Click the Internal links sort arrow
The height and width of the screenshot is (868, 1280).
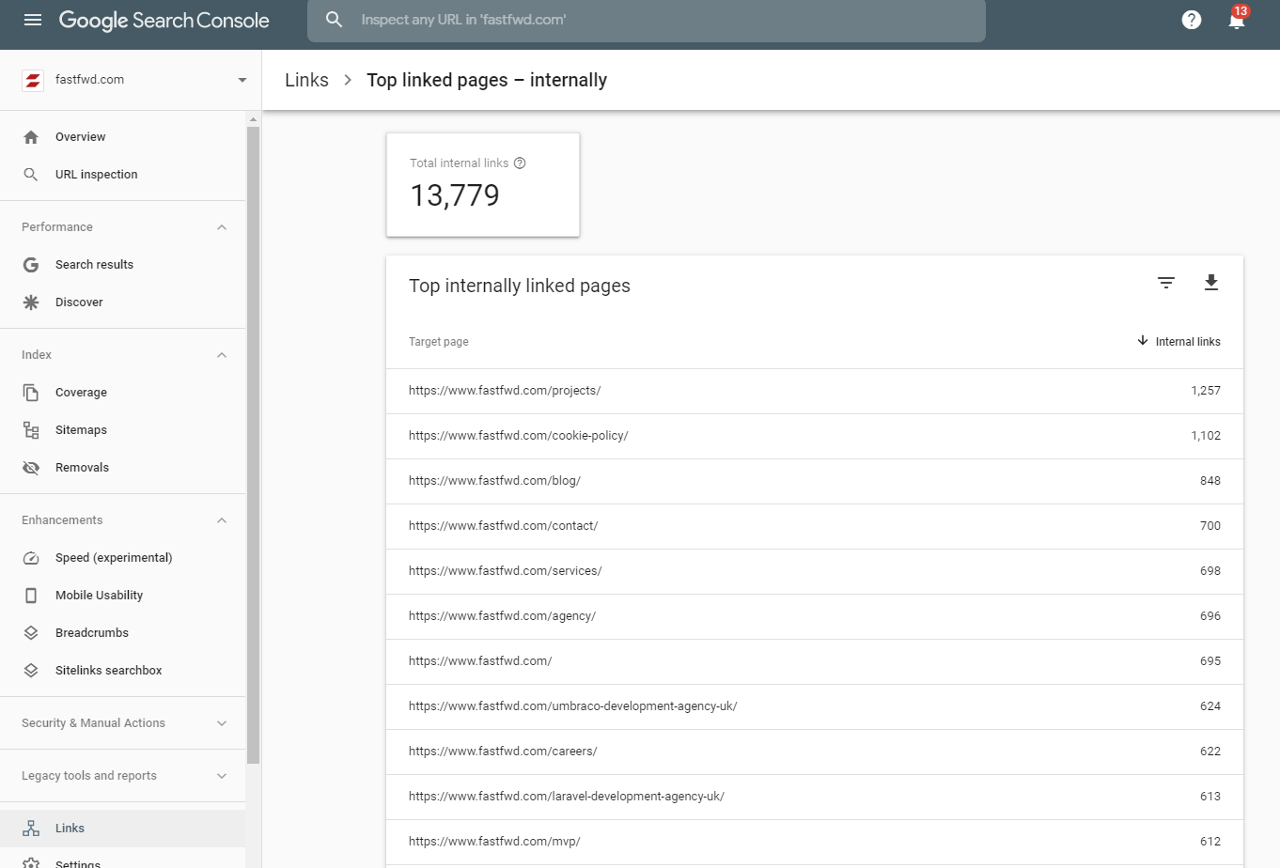(x=1143, y=341)
